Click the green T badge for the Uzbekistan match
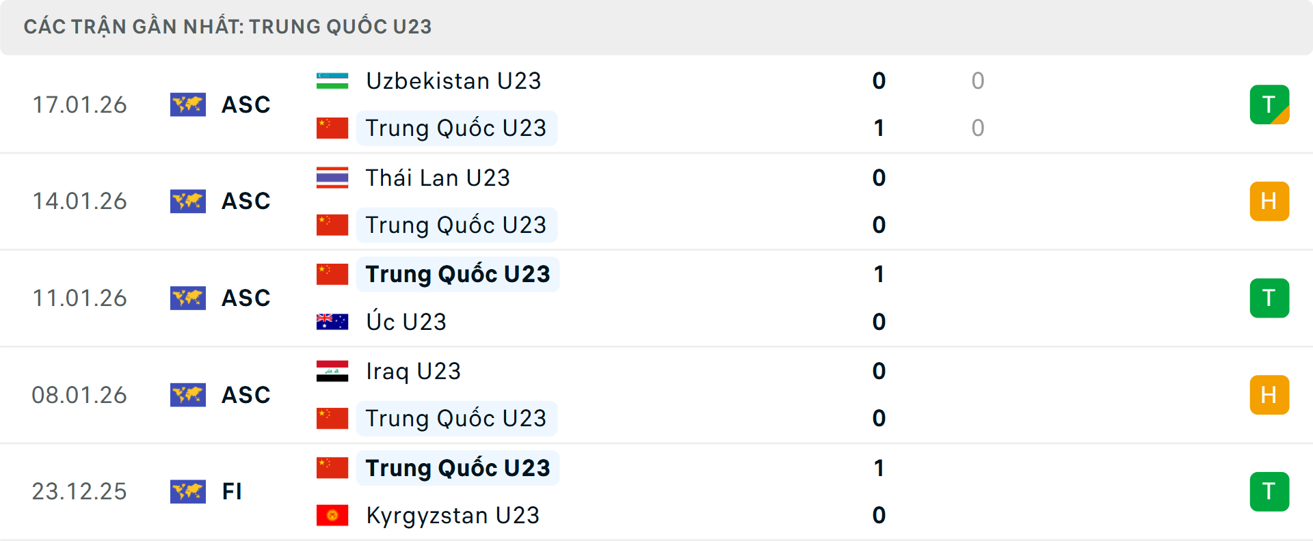The height and width of the screenshot is (541, 1313). tap(1270, 105)
